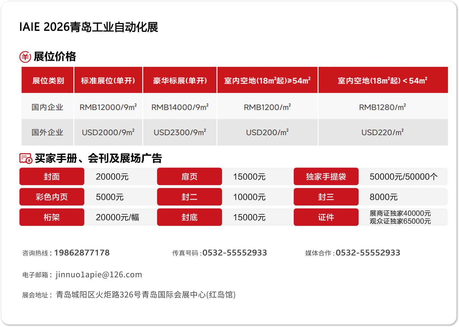Click the fax number after 传真号码
Screen dimensions: 459x327
(x=234, y=253)
